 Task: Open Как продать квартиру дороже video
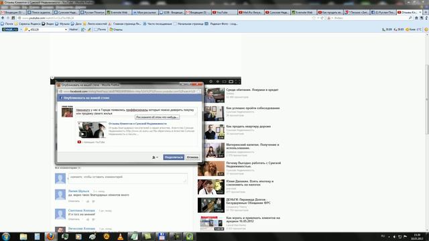click(249, 127)
